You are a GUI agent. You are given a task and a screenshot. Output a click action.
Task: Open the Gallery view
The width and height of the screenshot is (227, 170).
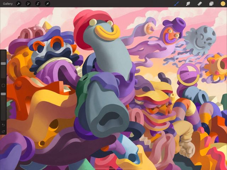8,4
